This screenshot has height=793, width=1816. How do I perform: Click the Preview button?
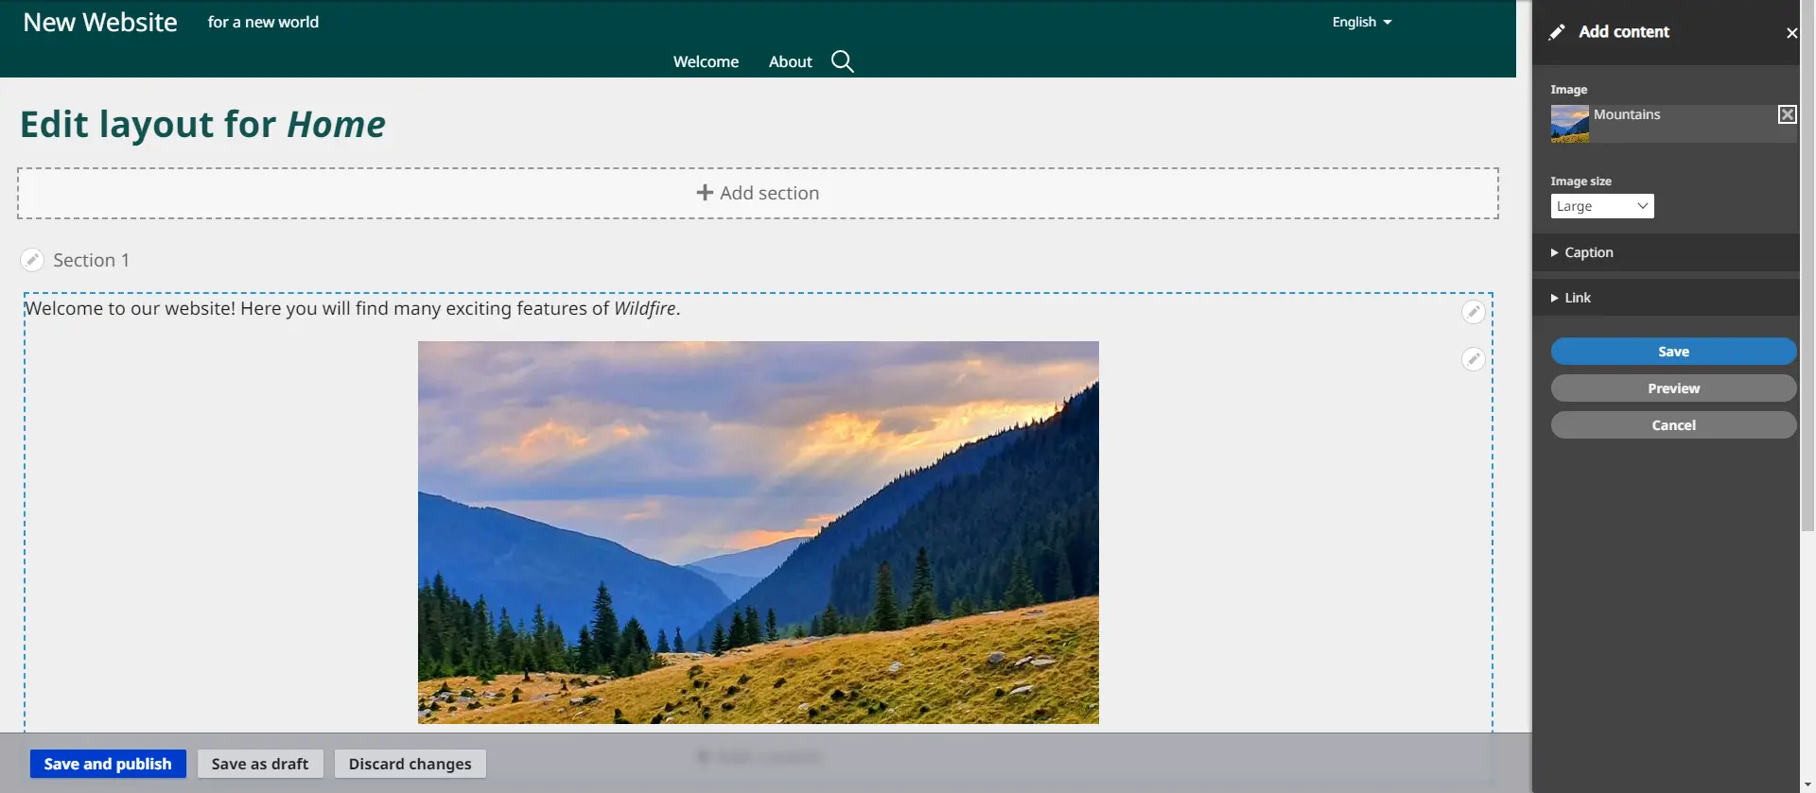1672,388
